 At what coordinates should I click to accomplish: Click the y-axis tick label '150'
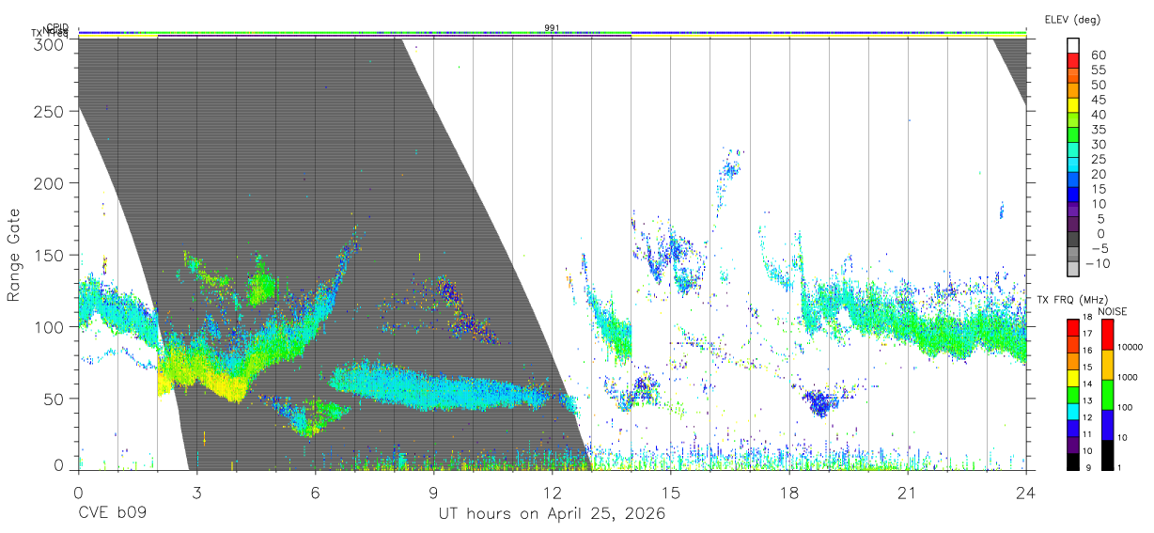51,255
